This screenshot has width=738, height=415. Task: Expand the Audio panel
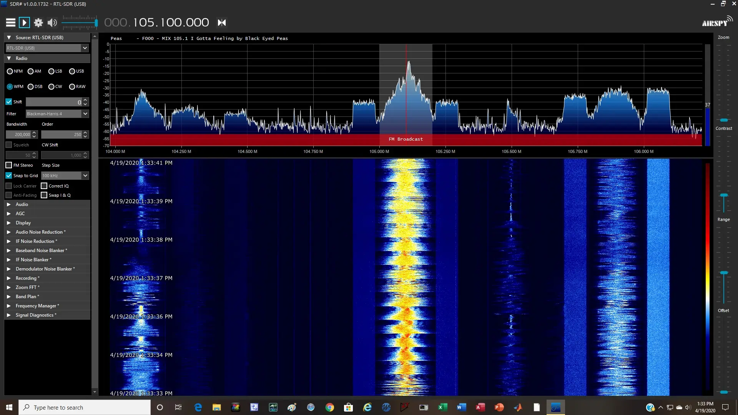8,204
